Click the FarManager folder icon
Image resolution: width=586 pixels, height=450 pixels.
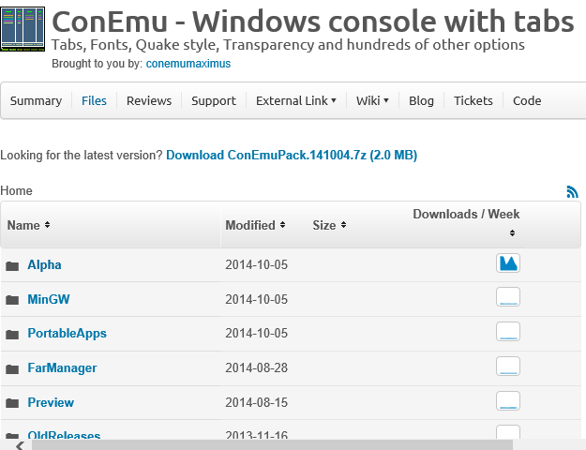coord(12,369)
